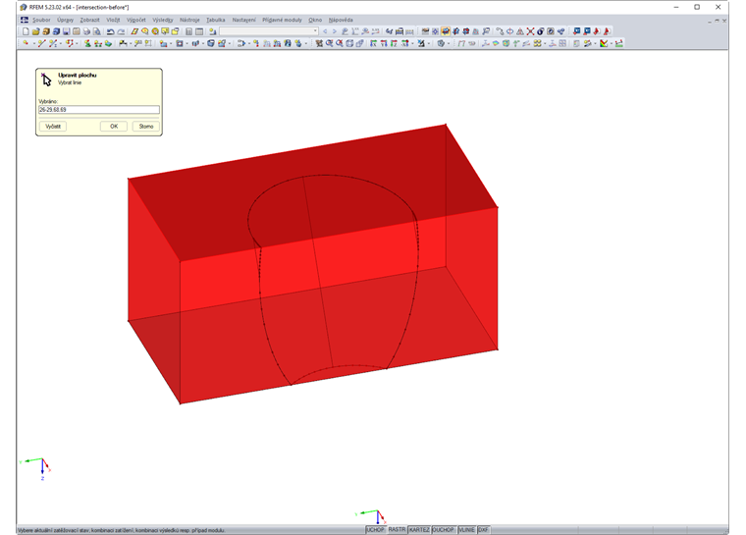746x535 pixels.
Task: Open Zobrazit menu
Action: pos(90,20)
